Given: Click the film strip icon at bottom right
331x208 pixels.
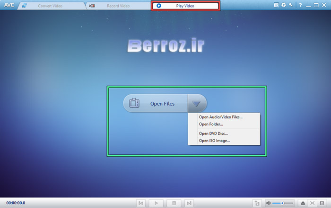Looking at the screenshot, I should coord(322,203).
